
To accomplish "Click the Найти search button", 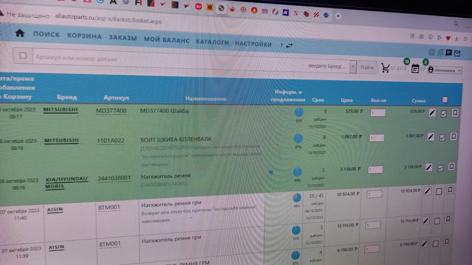I will coord(367,67).
